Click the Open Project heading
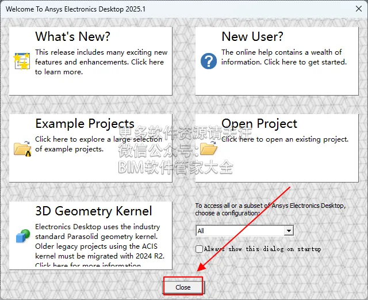The width and height of the screenshot is (368, 300). (259, 124)
